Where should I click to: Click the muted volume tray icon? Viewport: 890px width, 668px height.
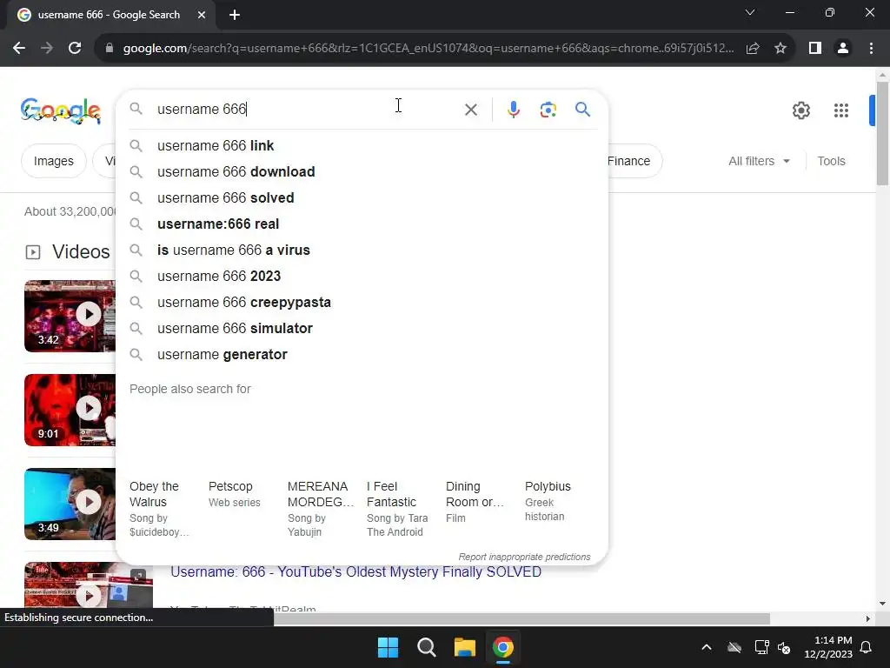click(x=785, y=647)
